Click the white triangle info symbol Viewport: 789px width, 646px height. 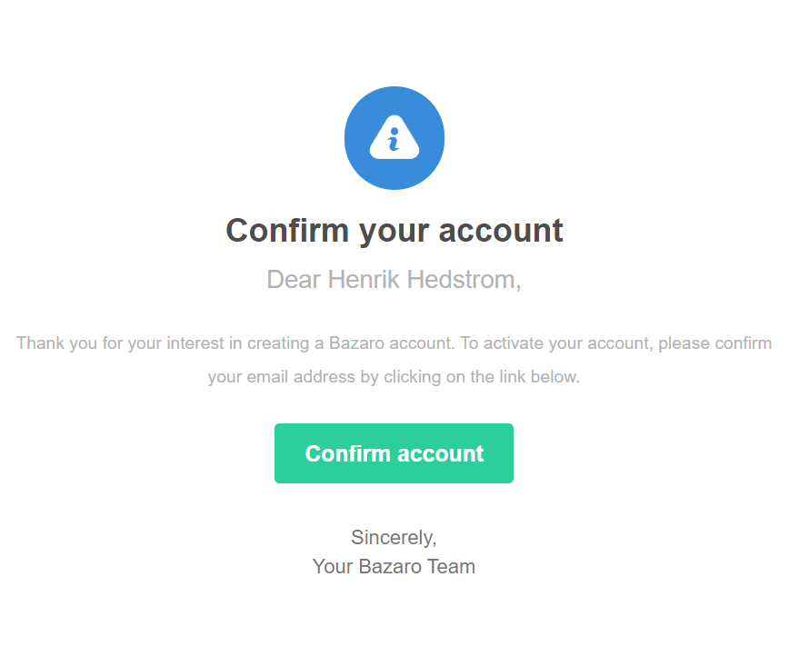pyautogui.click(x=394, y=138)
